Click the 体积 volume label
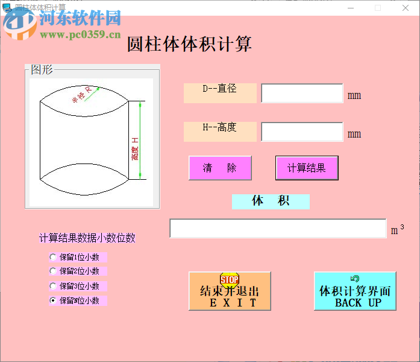 (x=271, y=202)
